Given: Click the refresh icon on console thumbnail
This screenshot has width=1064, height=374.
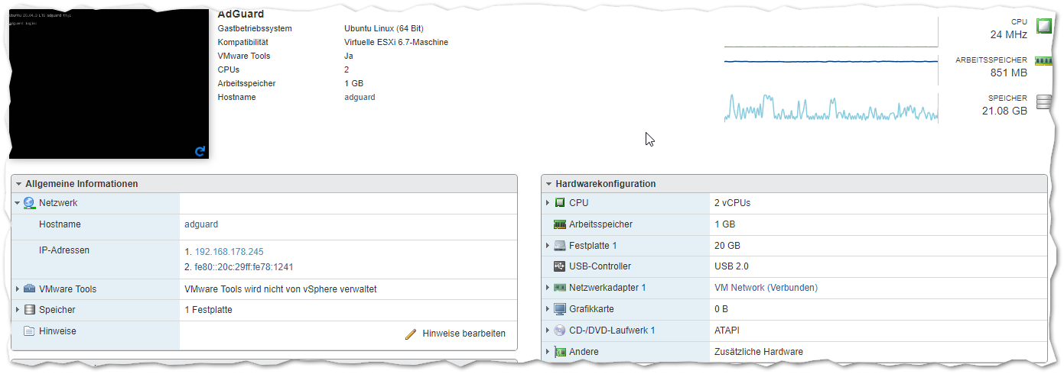Looking at the screenshot, I should (x=200, y=151).
